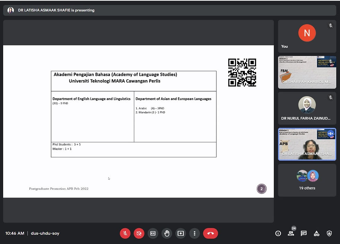Click 'Postgraduate Promotion APB Feb 2022' footer
Image resolution: width=340 pixels, height=244 pixels.
[59, 189]
